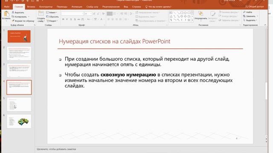Select the Text Box shape in shapes gallery

point(171,13)
